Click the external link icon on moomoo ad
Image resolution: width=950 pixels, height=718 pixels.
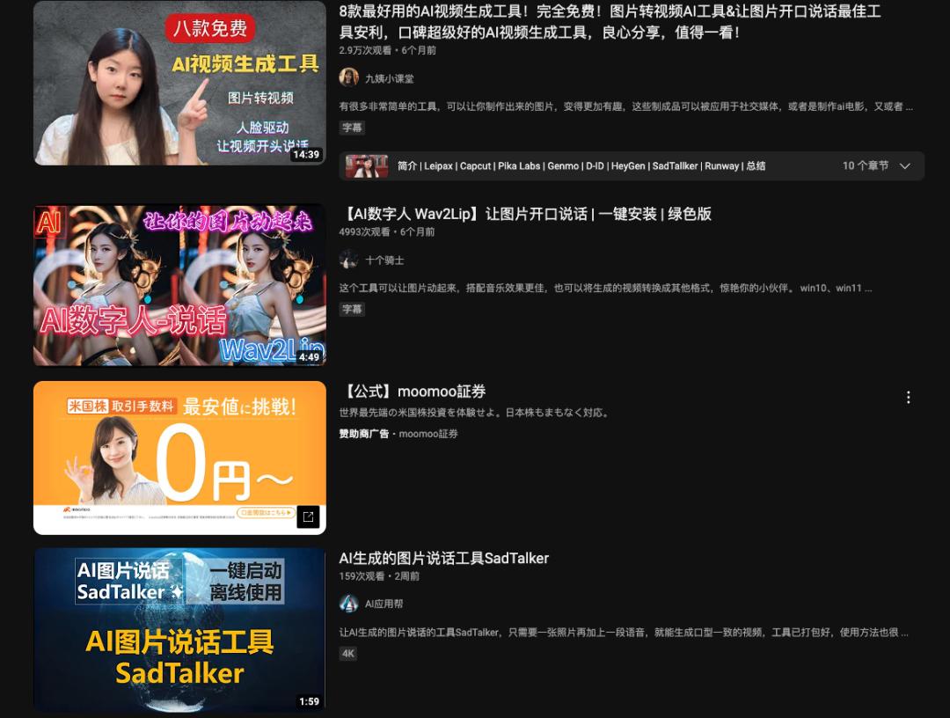[308, 517]
